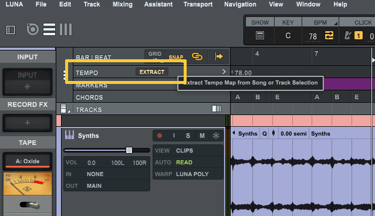Open the track list options icon
375x216 pixels.
click(65, 109)
